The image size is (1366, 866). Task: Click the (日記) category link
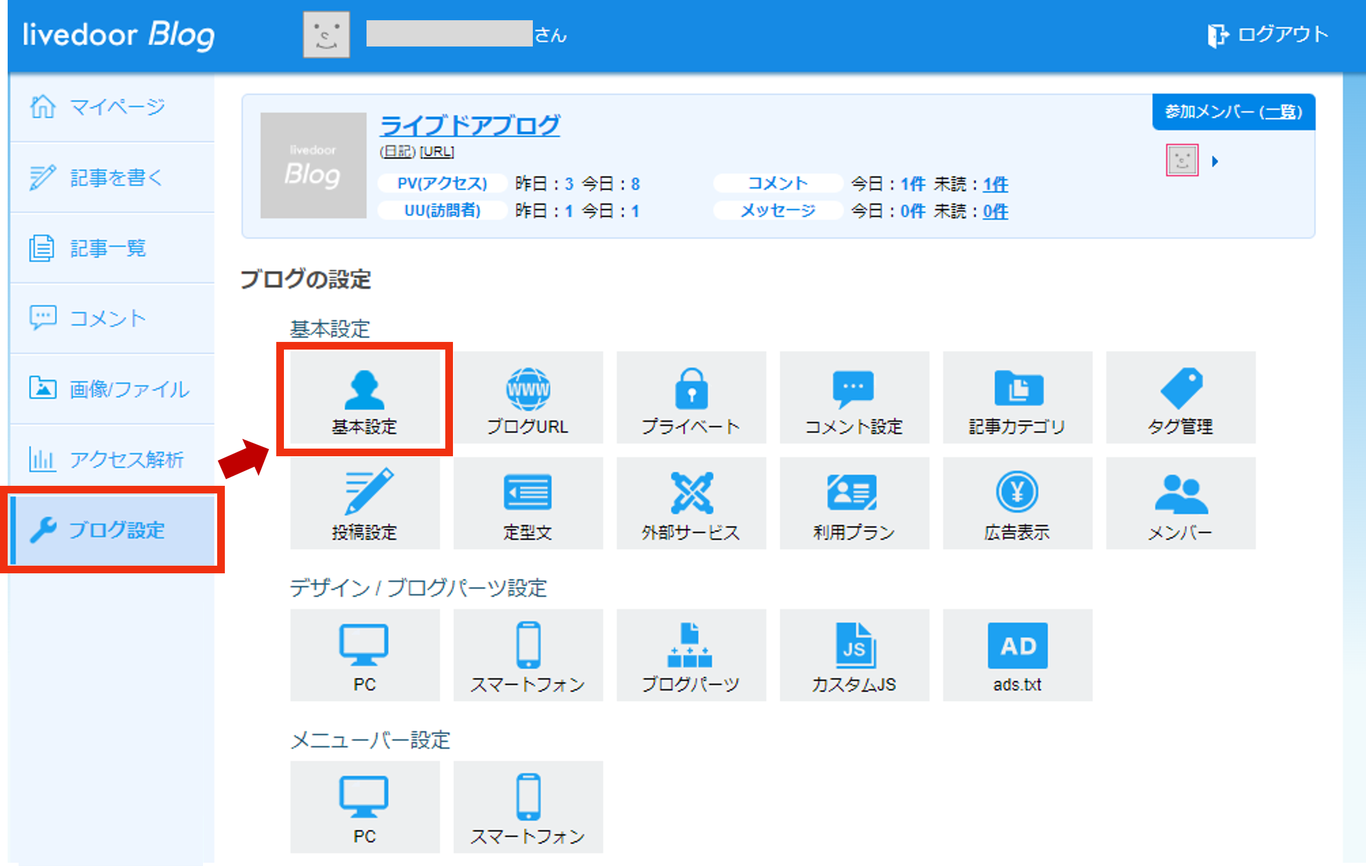398,152
